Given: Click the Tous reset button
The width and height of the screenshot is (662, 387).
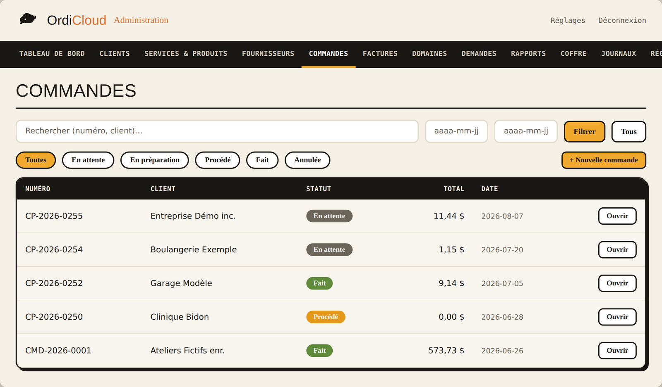Looking at the screenshot, I should coord(629,131).
